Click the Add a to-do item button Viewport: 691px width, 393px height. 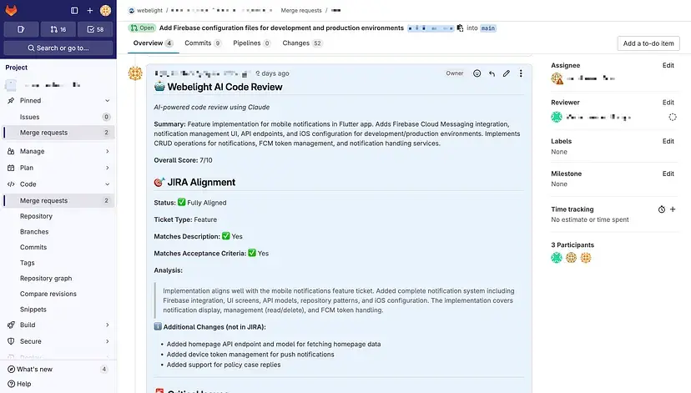pyautogui.click(x=648, y=43)
